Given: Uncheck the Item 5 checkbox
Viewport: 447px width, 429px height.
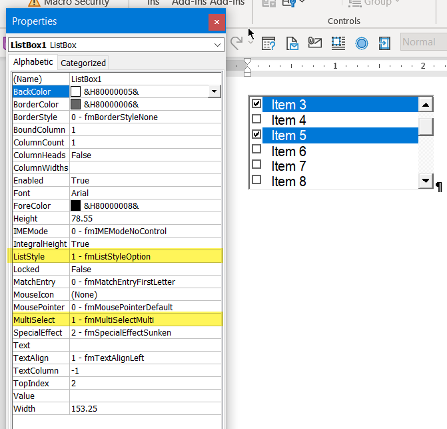Looking at the screenshot, I should click(256, 134).
